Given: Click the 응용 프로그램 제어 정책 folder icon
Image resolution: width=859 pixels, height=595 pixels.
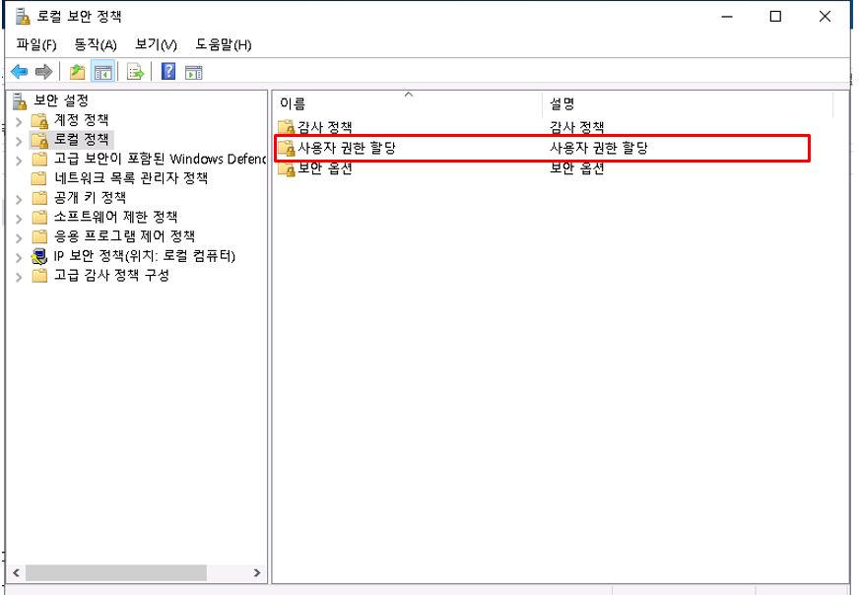Looking at the screenshot, I should [x=39, y=236].
